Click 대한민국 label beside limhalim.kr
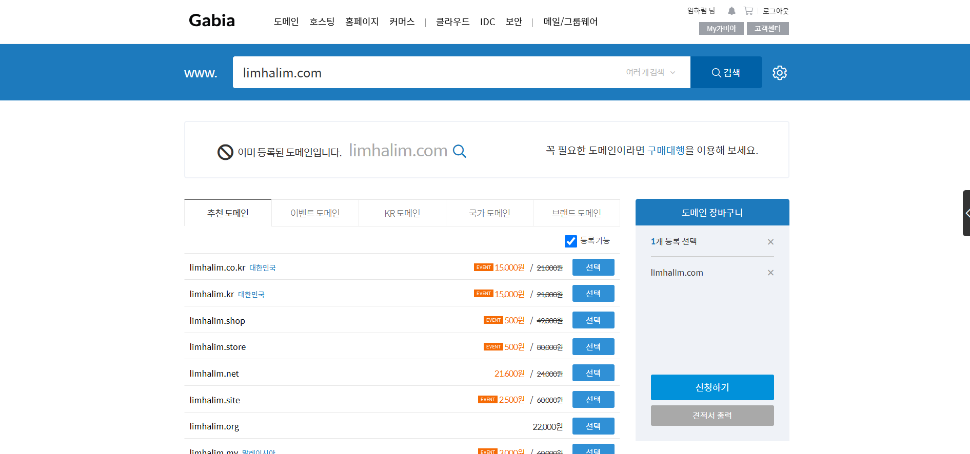This screenshot has width=970, height=454. 251,295
